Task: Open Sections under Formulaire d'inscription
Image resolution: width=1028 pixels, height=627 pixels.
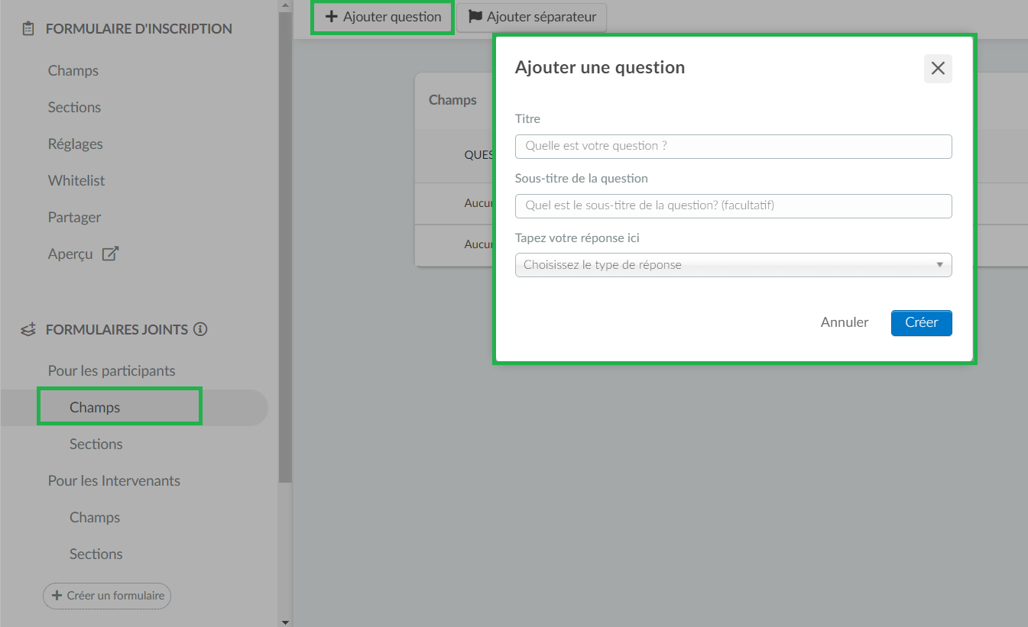Action: (74, 108)
